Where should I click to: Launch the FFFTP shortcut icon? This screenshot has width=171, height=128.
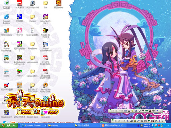pos(19,71)
